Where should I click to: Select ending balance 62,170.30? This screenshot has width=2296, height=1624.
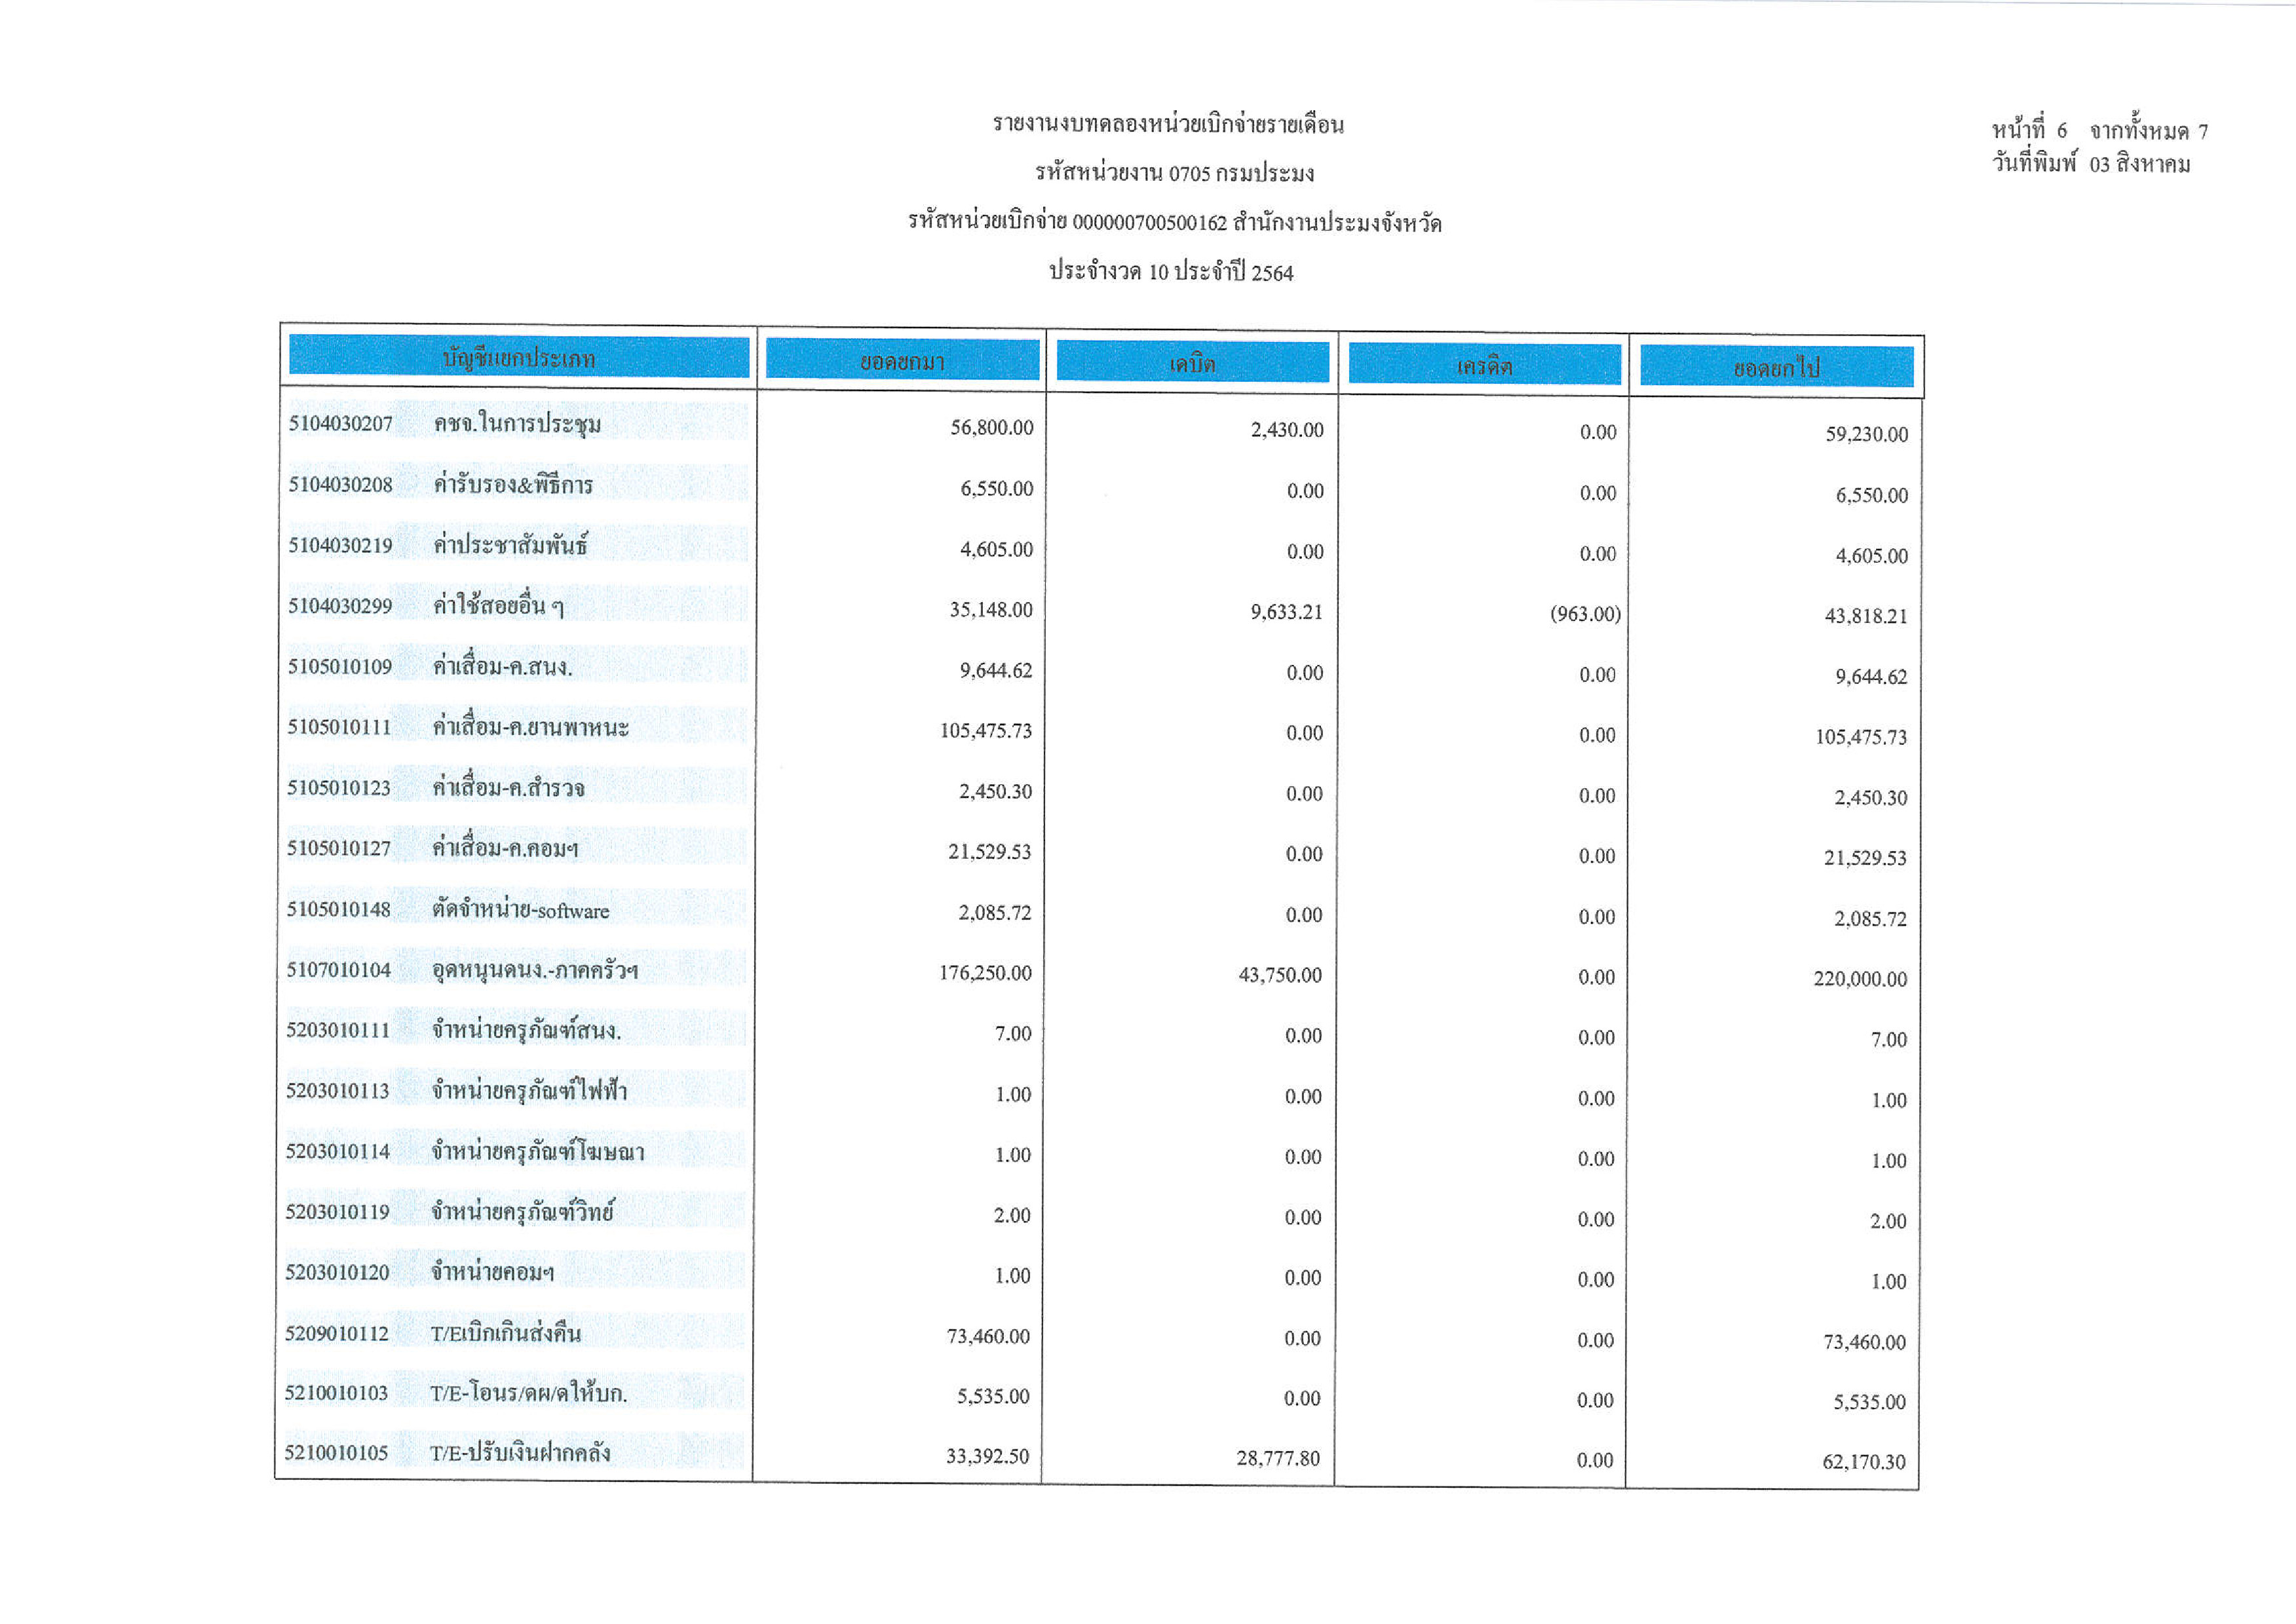click(1864, 1462)
